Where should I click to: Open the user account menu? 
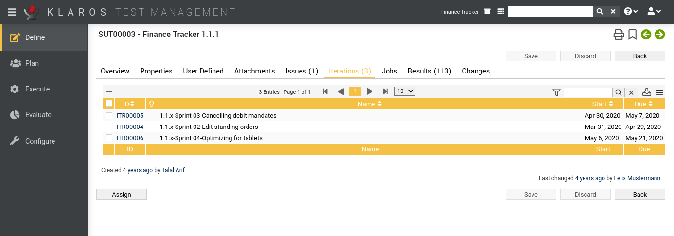(654, 12)
